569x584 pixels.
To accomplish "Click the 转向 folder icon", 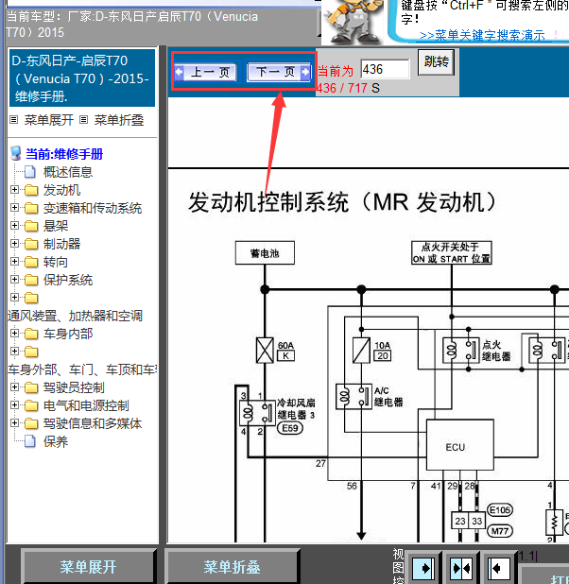I will point(31,262).
